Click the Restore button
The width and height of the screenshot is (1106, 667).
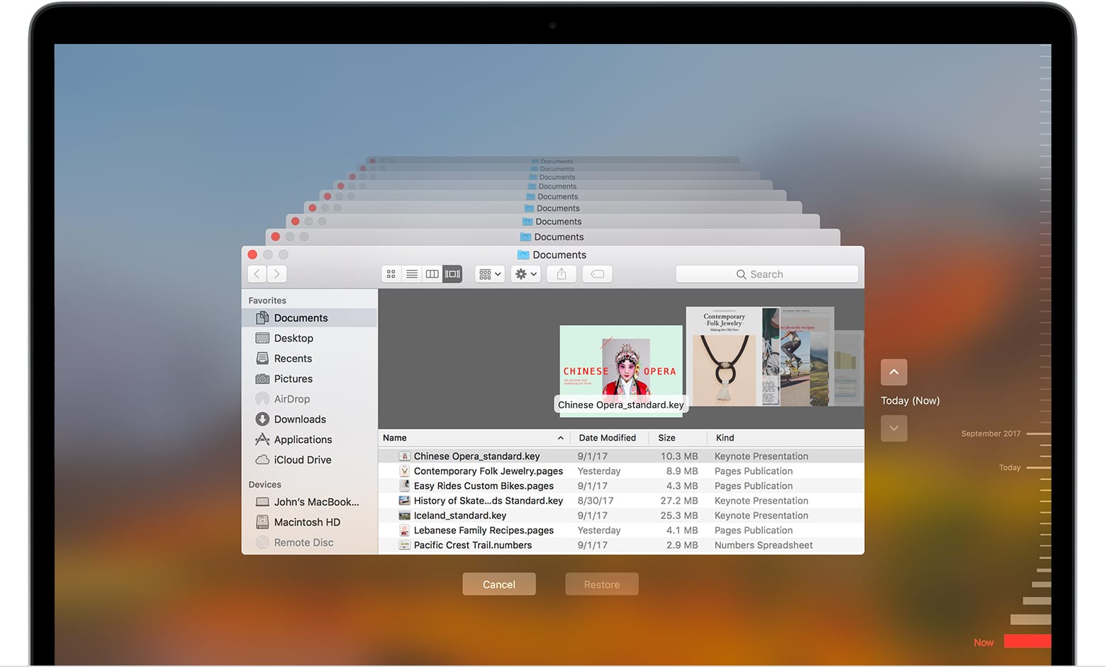click(601, 584)
